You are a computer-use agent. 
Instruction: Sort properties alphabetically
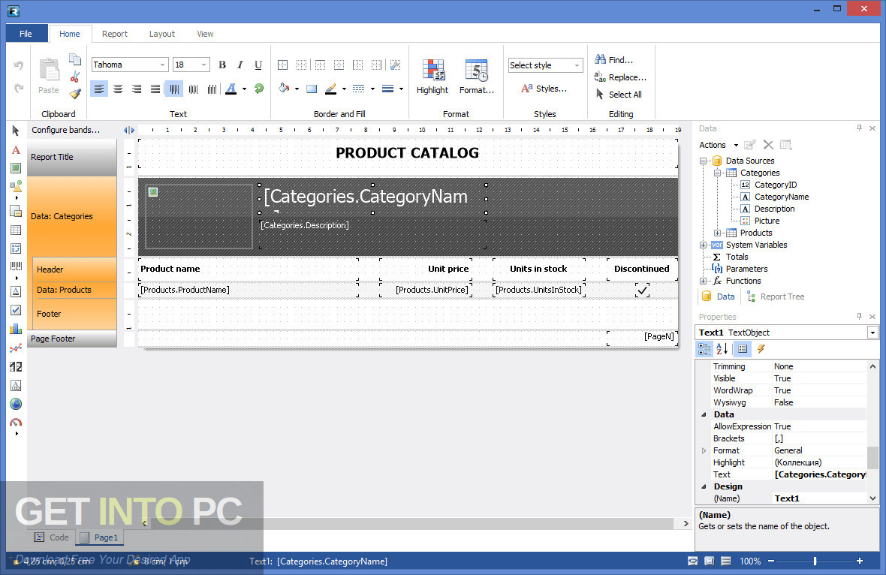point(722,349)
